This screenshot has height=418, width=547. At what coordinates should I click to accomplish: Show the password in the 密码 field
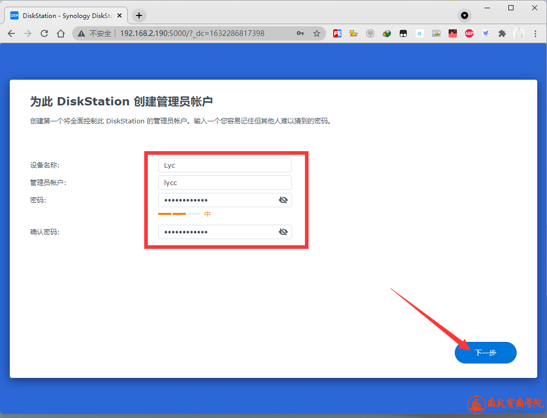[283, 200]
